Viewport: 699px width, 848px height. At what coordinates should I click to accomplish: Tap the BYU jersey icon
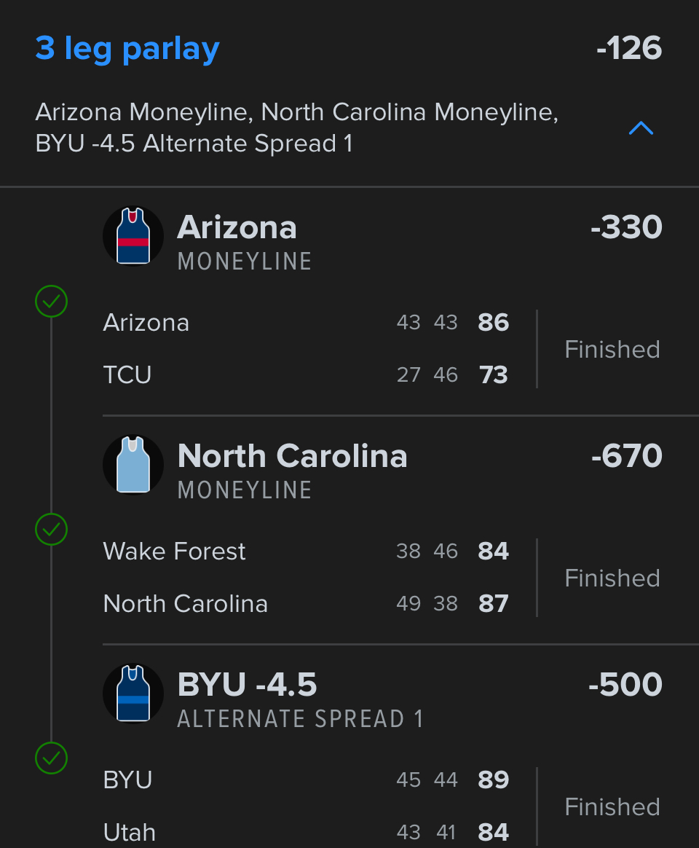(x=133, y=694)
